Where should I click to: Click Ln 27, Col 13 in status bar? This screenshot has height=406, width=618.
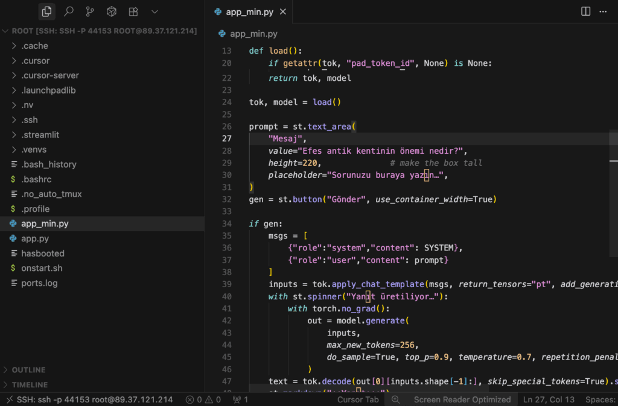(549, 399)
